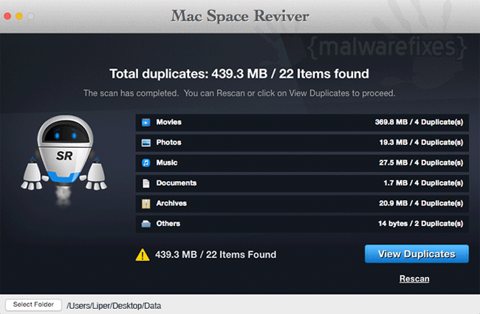The image size is (480, 314).
Task: Click the Others drive icon
Action: (146, 224)
